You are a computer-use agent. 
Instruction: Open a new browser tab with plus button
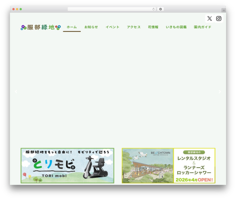[x=224, y=10]
